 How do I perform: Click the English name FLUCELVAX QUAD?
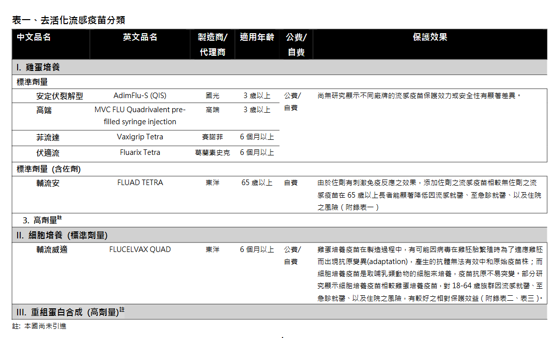[x=140, y=249]
